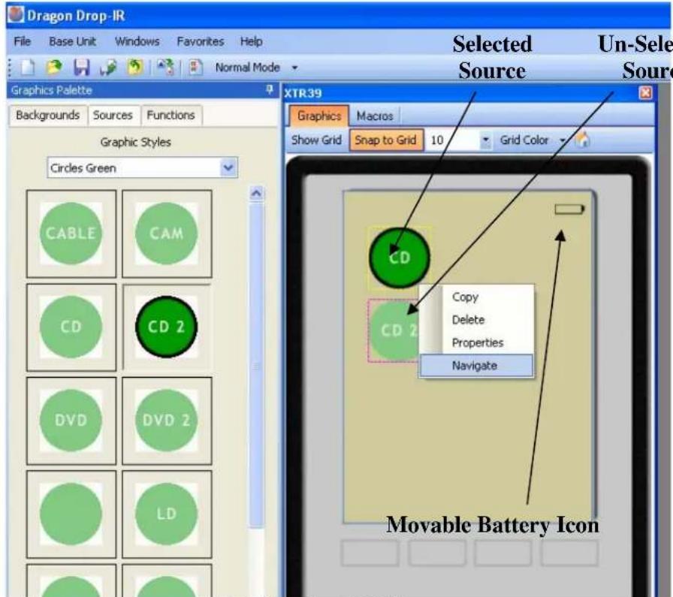Toggle Show Grid in the XTR39 window
Image resolution: width=673 pixels, height=597 pixels.
click(316, 140)
